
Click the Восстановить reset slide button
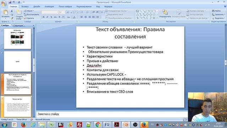tap(32, 15)
